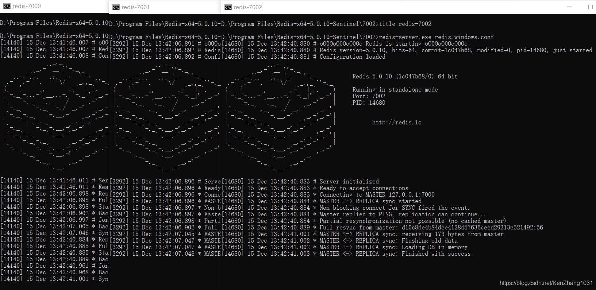Click the http://redis.io URL text
Viewport: 596px width, 290px height.
tap(397, 123)
